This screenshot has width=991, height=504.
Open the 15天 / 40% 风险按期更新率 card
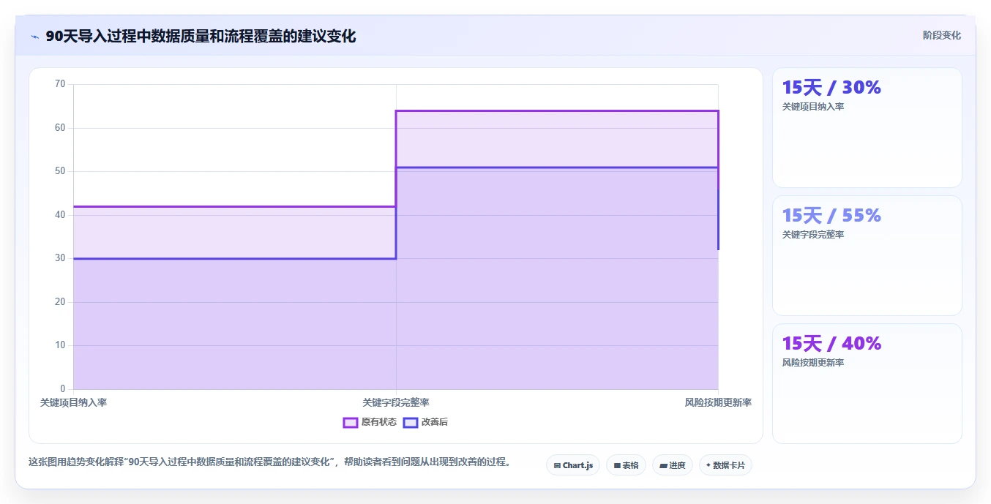point(867,383)
